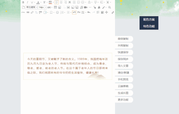Click the 微信复制 button
The height and width of the screenshot is (114, 179).
click(124, 39)
